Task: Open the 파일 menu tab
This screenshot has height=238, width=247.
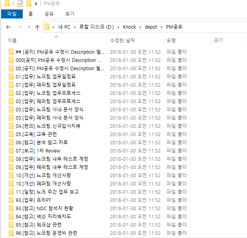Action: [12, 14]
